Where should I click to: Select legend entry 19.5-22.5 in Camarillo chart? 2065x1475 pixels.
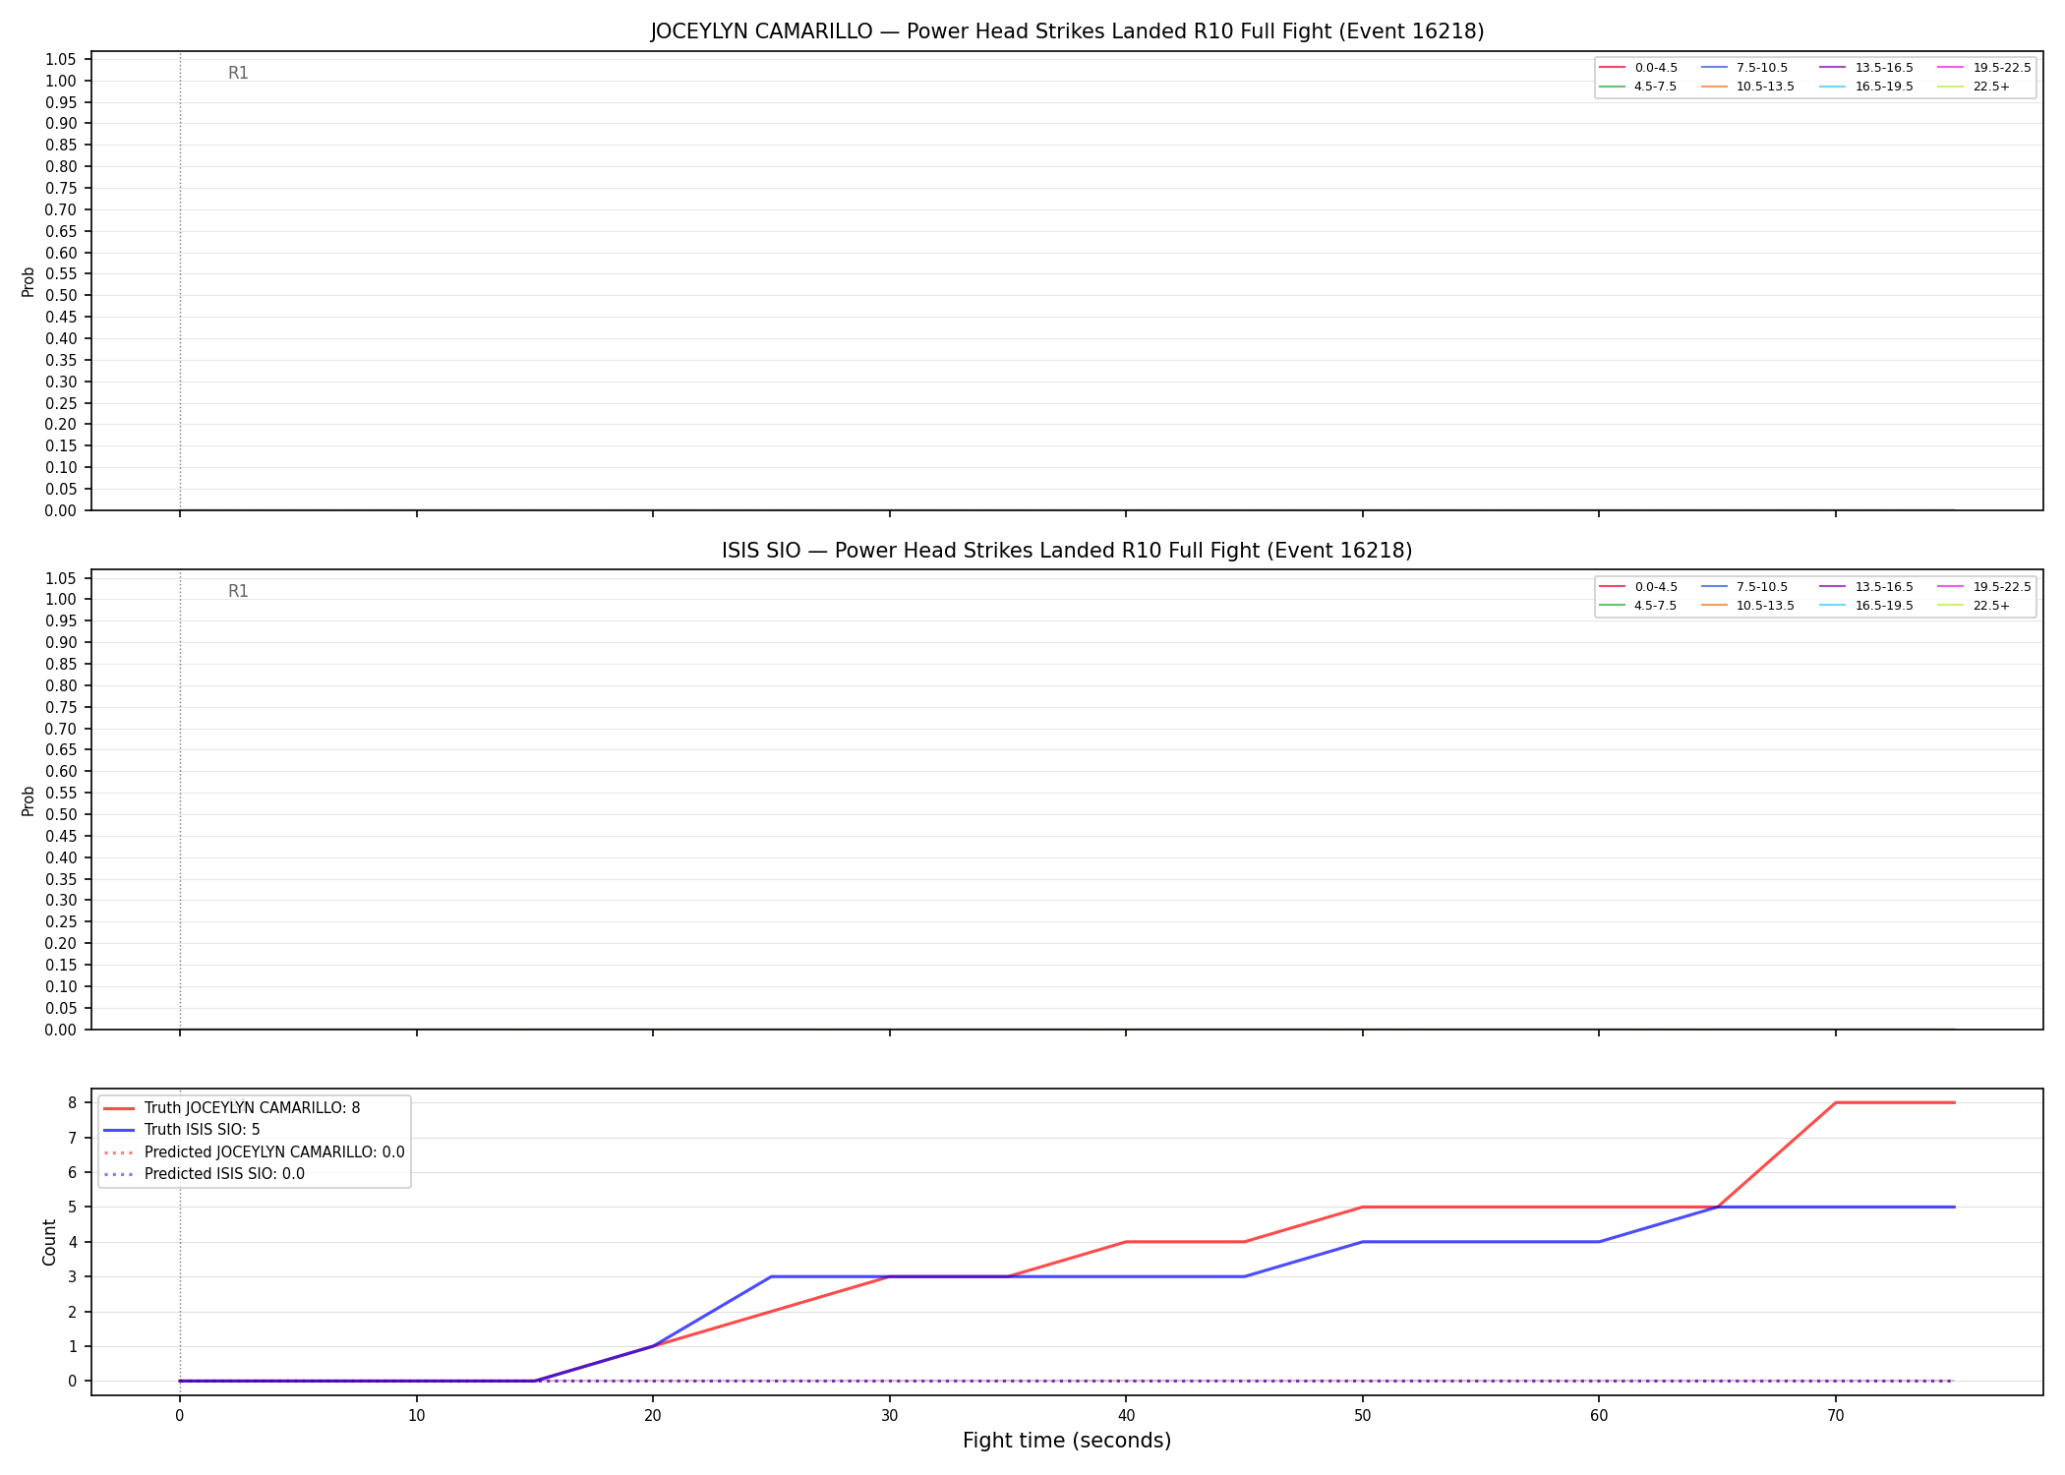1984,68
